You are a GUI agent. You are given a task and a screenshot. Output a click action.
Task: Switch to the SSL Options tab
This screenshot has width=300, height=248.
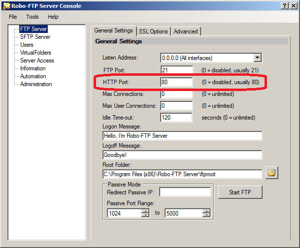(x=153, y=31)
